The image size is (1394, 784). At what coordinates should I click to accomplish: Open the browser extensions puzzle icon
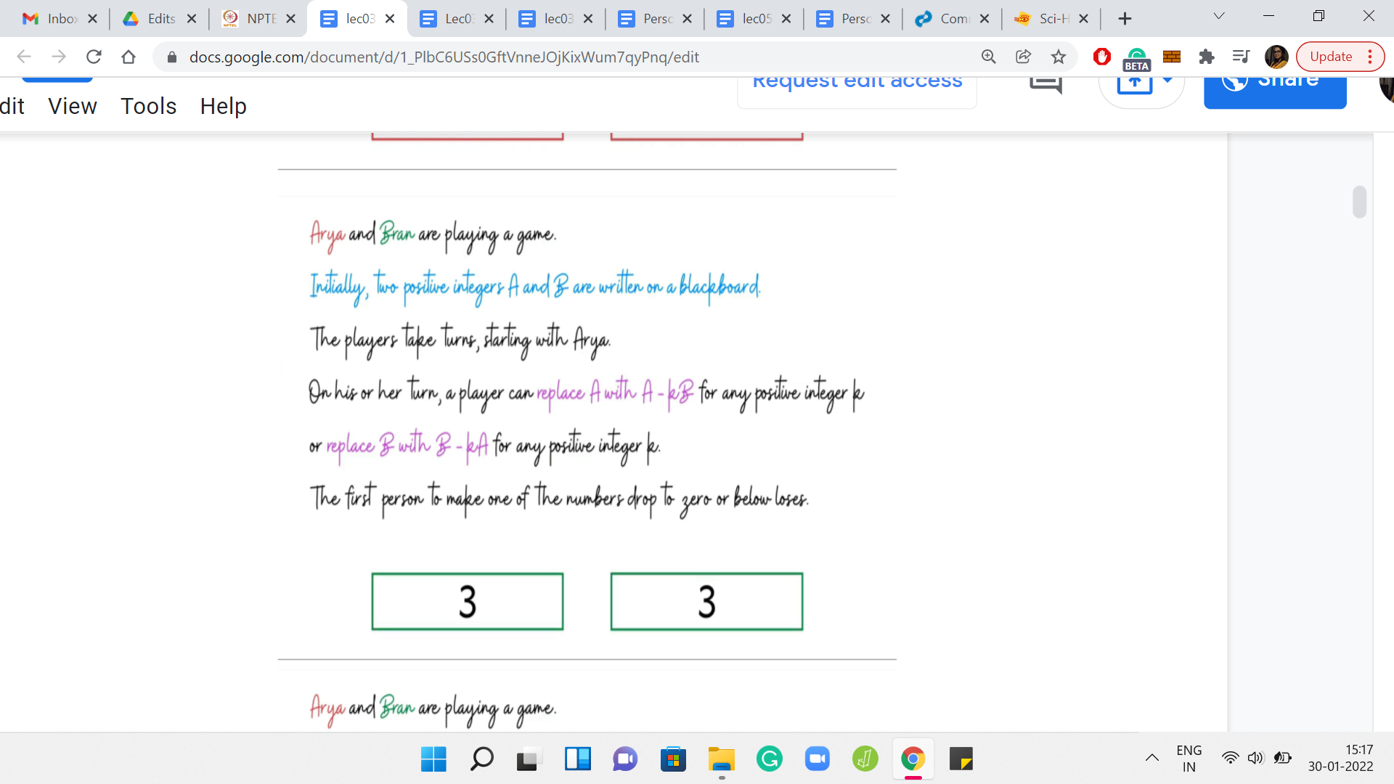1206,57
